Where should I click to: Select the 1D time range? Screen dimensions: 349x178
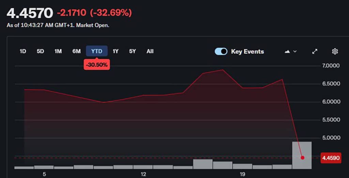point(23,51)
